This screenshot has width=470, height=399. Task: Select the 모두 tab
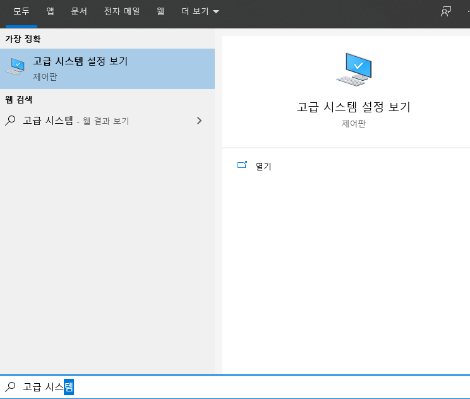[x=21, y=12]
